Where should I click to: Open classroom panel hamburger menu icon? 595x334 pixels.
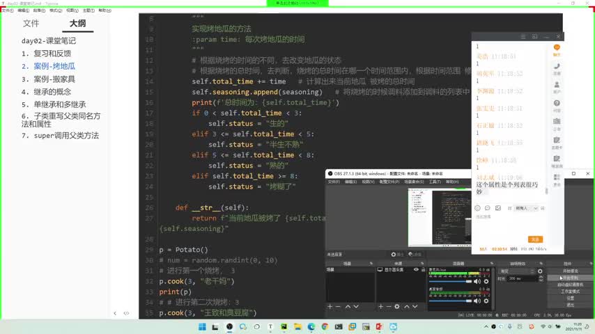(523, 36)
